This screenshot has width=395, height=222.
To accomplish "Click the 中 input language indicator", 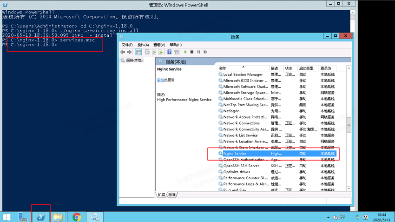I will point(357,217).
